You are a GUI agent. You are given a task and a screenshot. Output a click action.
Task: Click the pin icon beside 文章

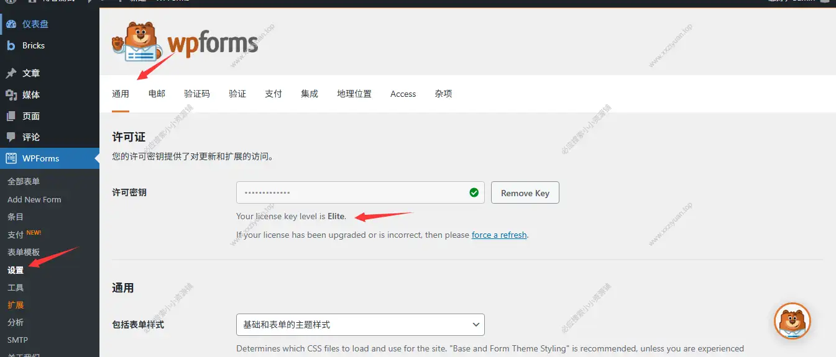click(x=11, y=73)
